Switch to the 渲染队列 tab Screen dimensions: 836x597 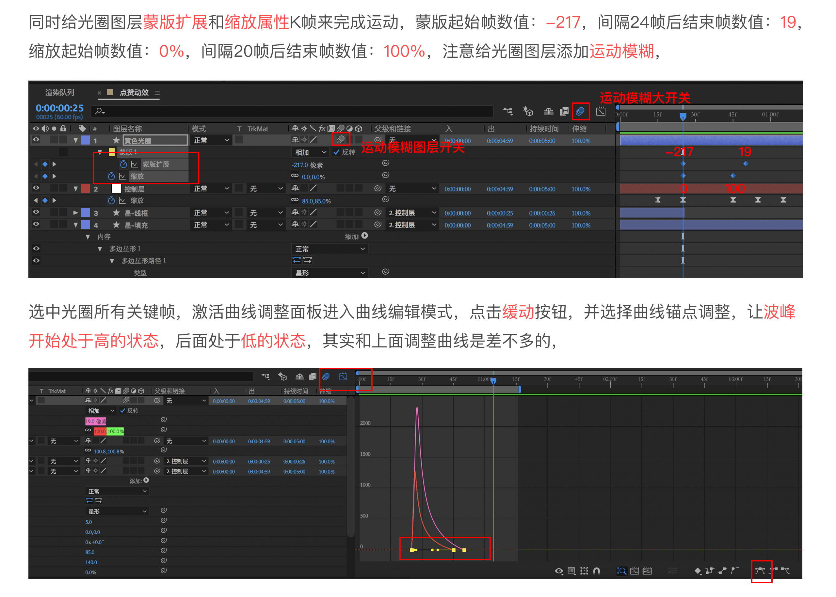60,93
